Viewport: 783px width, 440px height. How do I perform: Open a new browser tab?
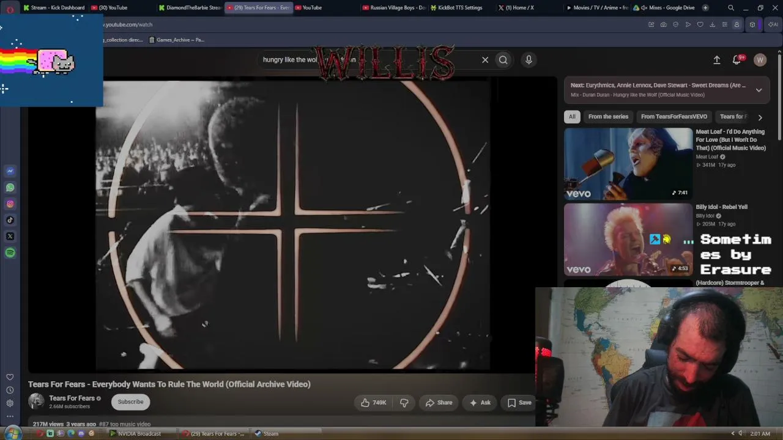point(705,8)
